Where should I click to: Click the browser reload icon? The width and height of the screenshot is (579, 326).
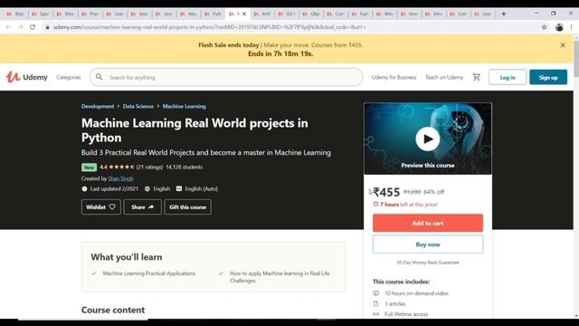(x=33, y=27)
